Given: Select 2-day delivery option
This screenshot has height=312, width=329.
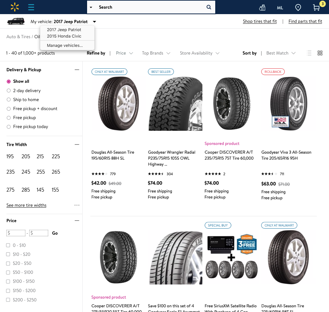Looking at the screenshot, I should point(9,91).
